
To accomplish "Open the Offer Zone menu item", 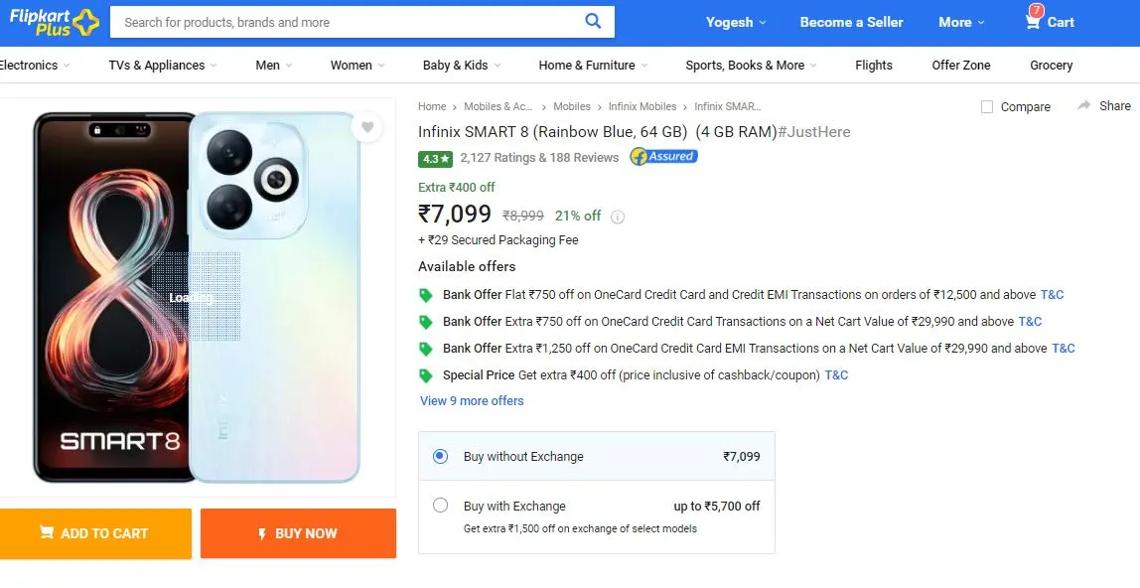I will (961, 65).
